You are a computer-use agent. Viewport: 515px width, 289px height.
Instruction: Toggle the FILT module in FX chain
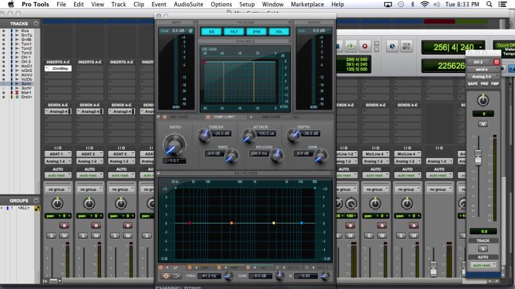tap(234, 31)
